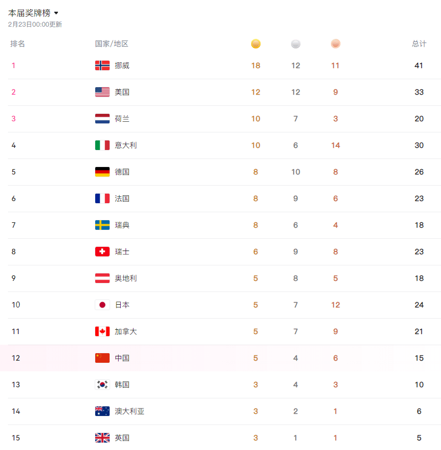441x450 pixels.
Task: Click the Netherlands flag icon
Action: coord(102,119)
